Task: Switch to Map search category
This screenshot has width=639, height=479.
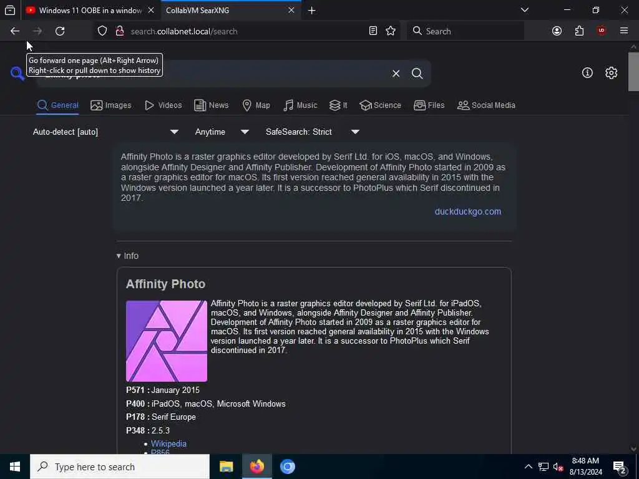Action: pos(256,105)
